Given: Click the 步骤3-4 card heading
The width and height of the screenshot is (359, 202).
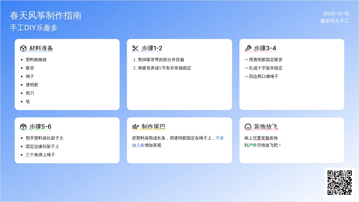Looking at the screenshot, I should [x=265, y=48].
